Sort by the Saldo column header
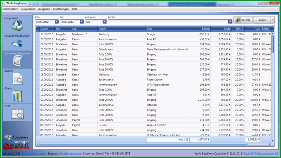The height and width of the screenshot is (158, 281). click(x=221, y=29)
